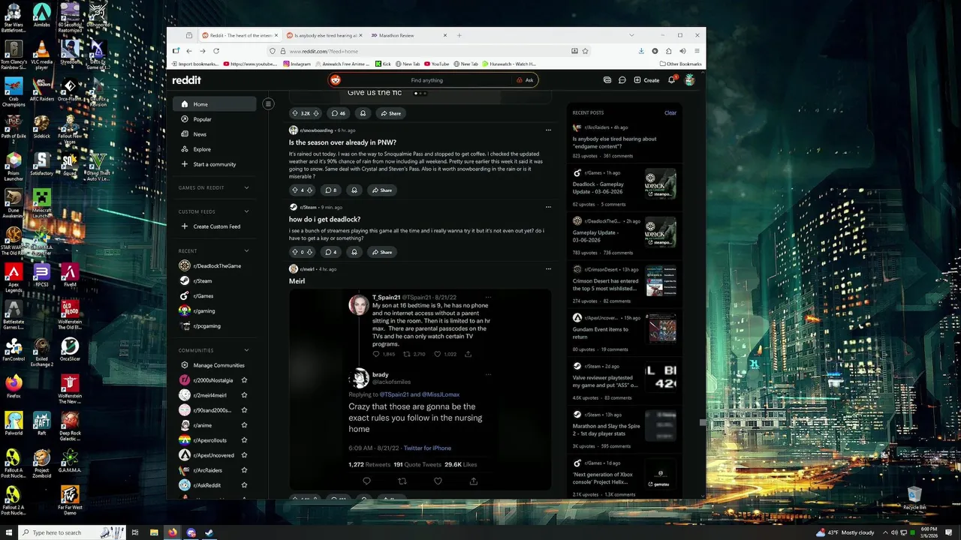Click Find anything search field

(428, 80)
